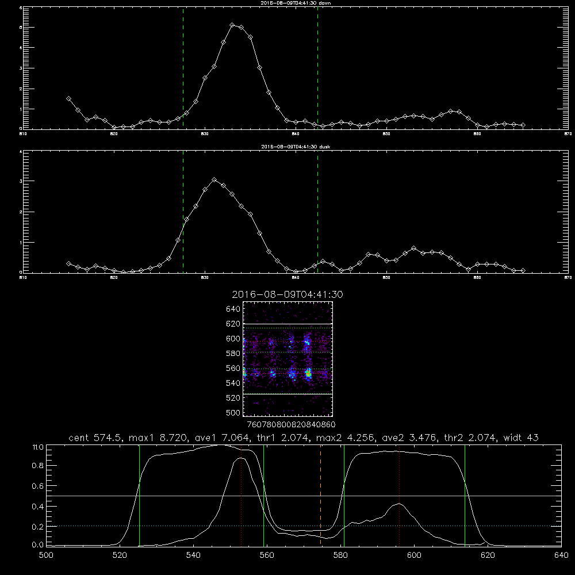
Task: Click the '0.2' label on the bottom plot y-axis
Action: [x=38, y=527]
